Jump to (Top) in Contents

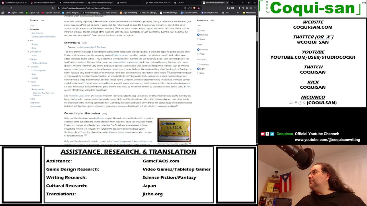pyautogui.click(x=32, y=25)
